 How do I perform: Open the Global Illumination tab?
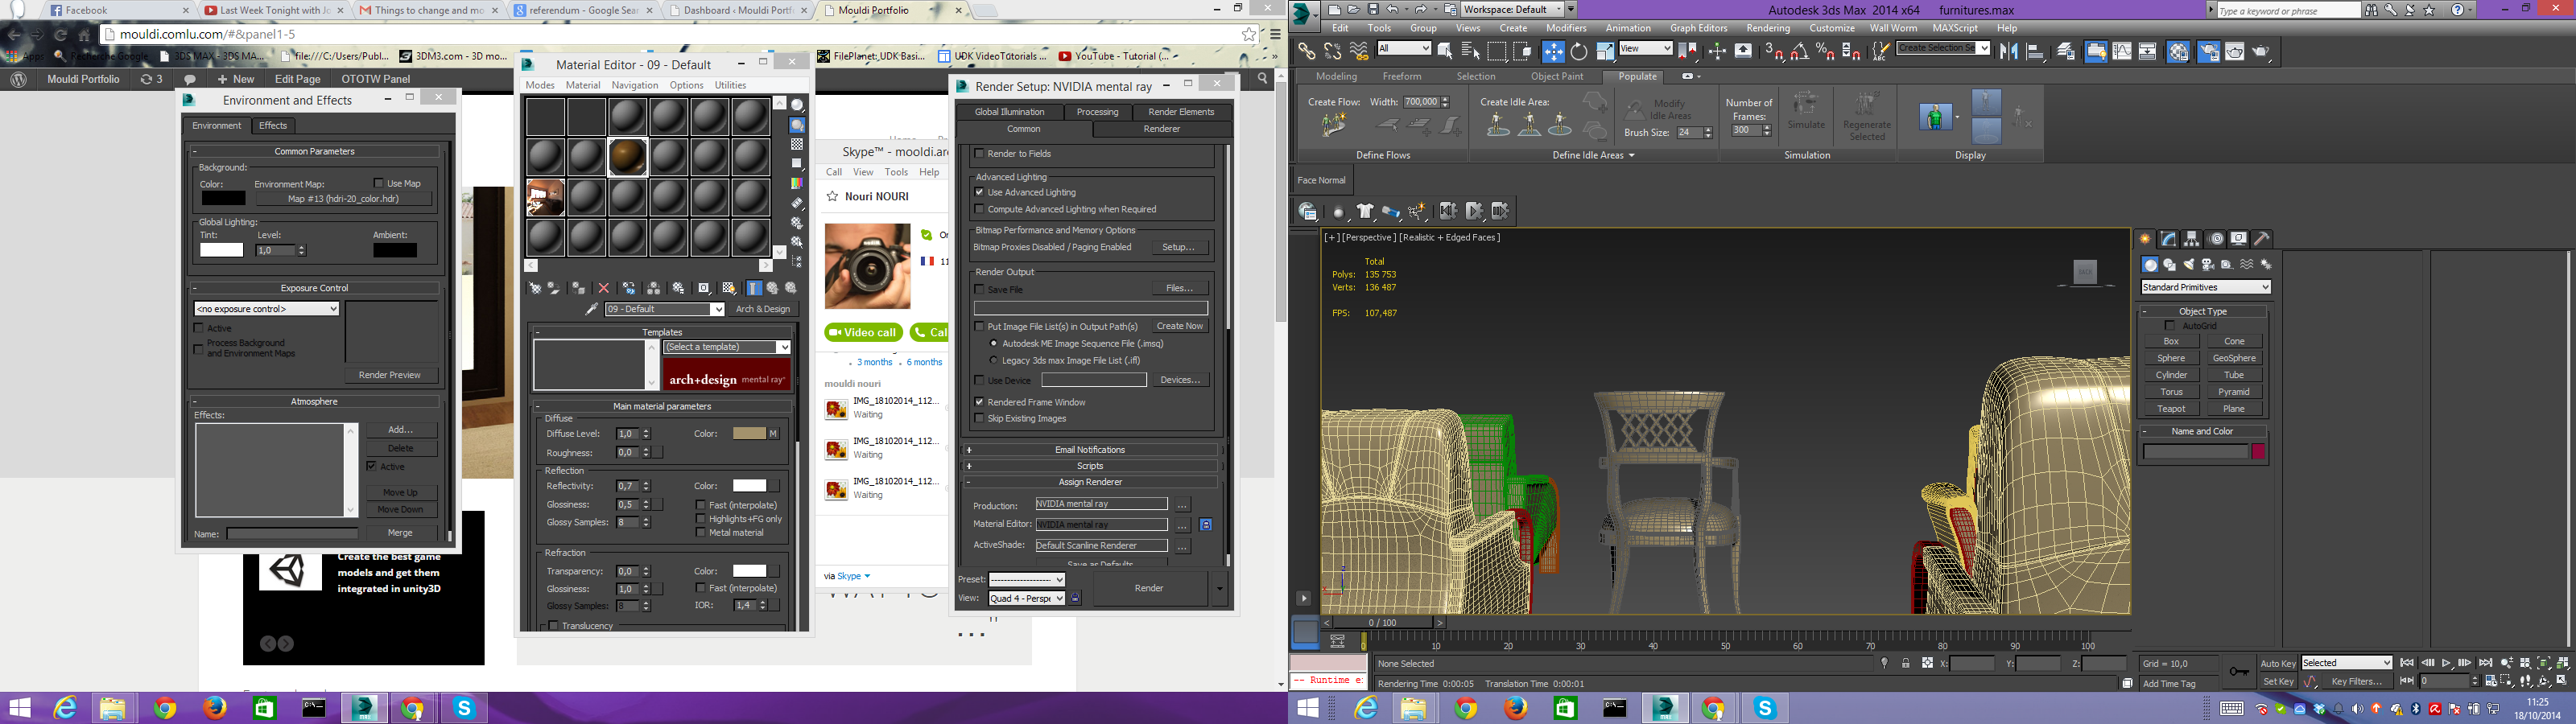pos(1009,112)
